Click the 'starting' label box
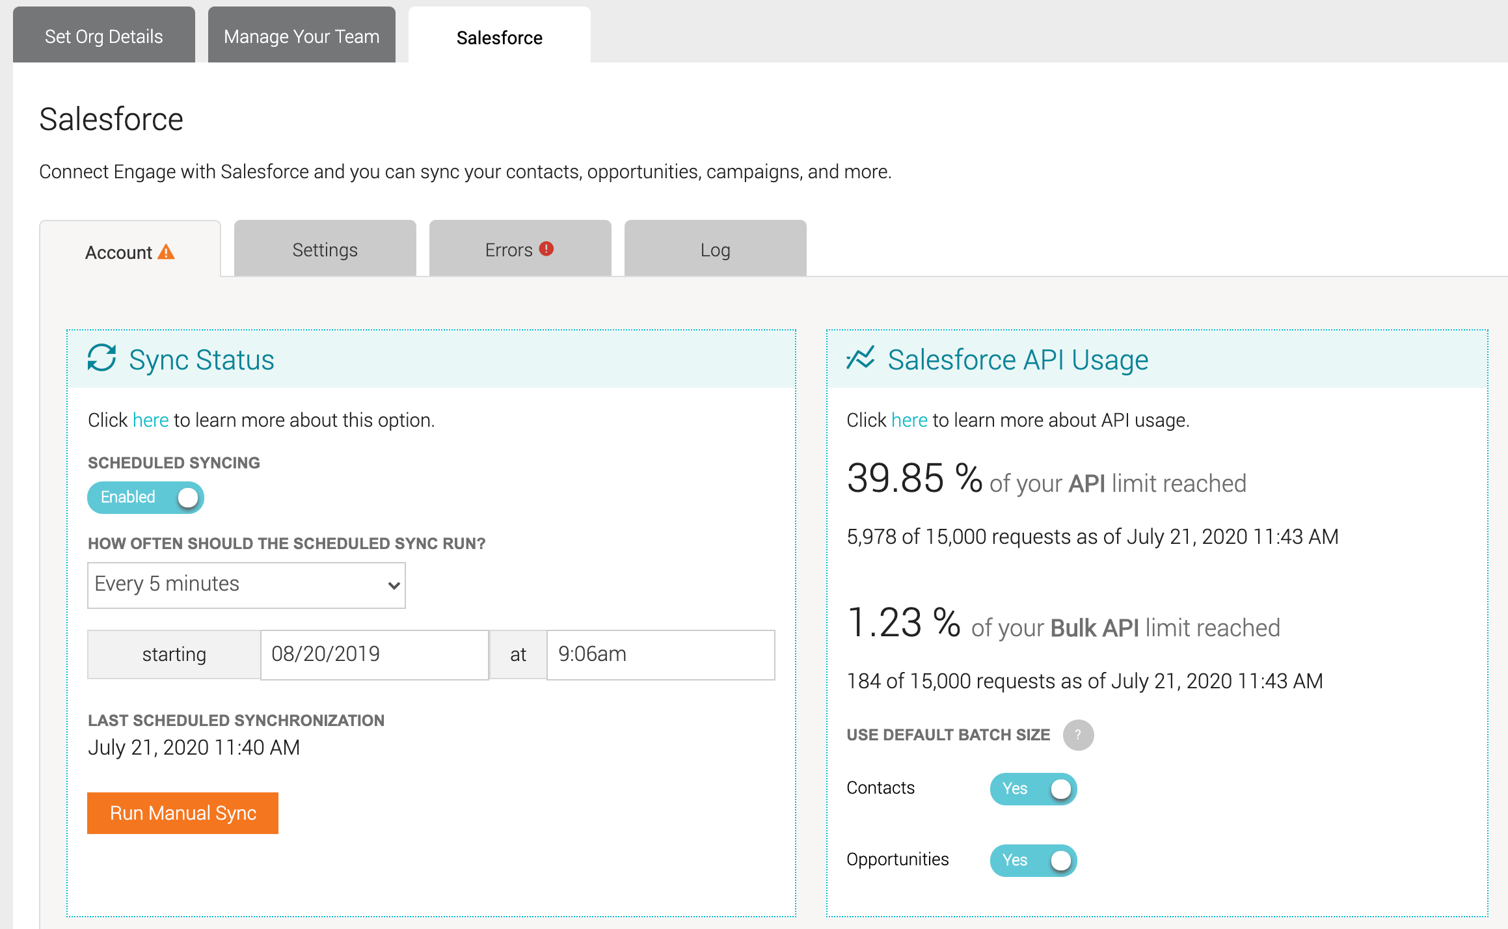This screenshot has height=929, width=1508. pyautogui.click(x=174, y=654)
